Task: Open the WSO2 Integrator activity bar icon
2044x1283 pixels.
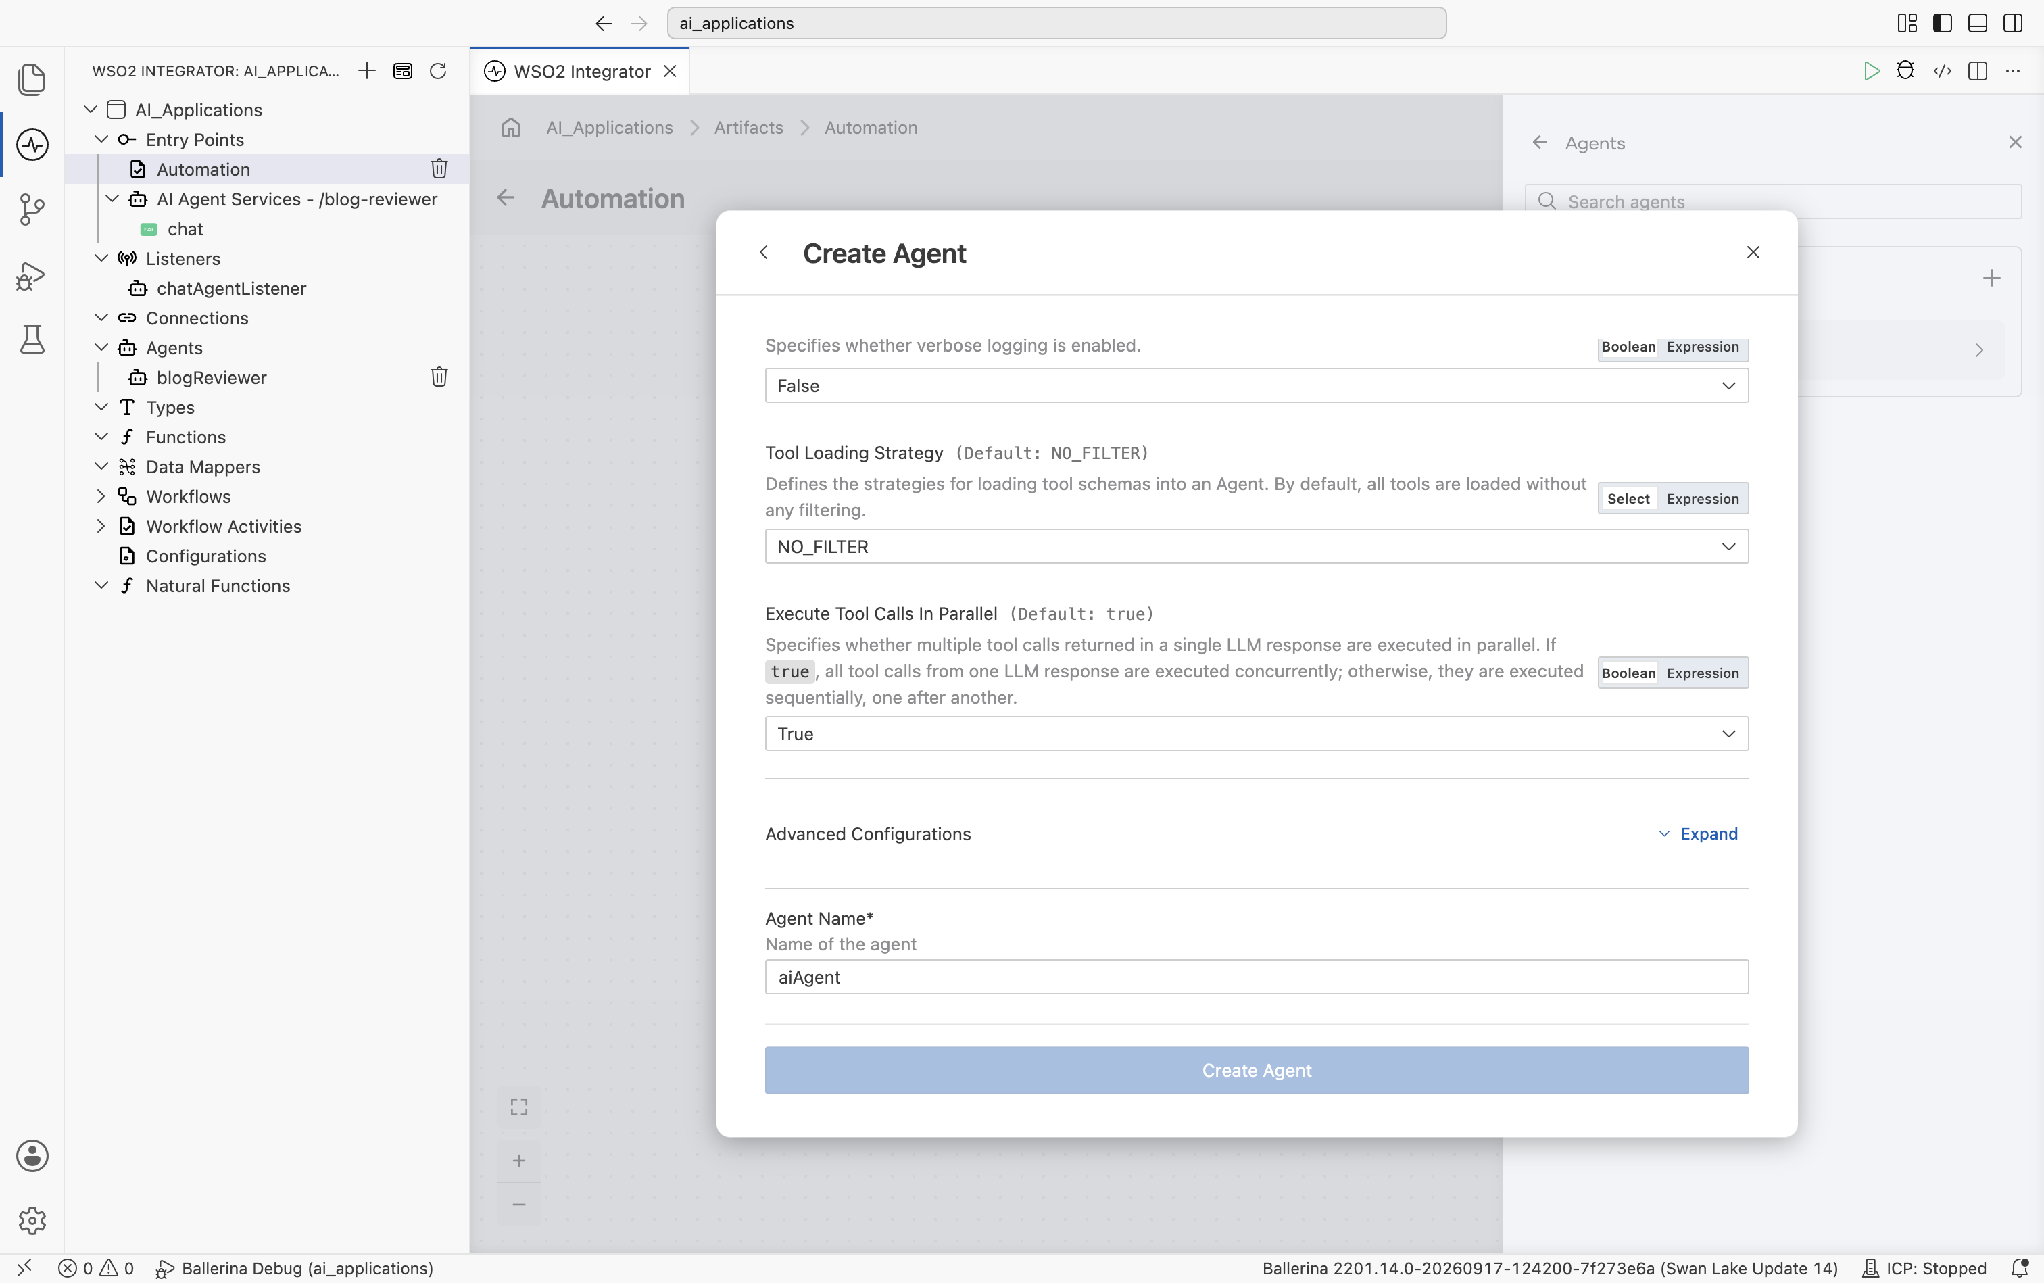Action: click(x=32, y=144)
